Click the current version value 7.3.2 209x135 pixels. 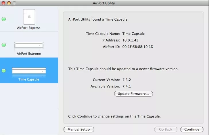(126, 80)
